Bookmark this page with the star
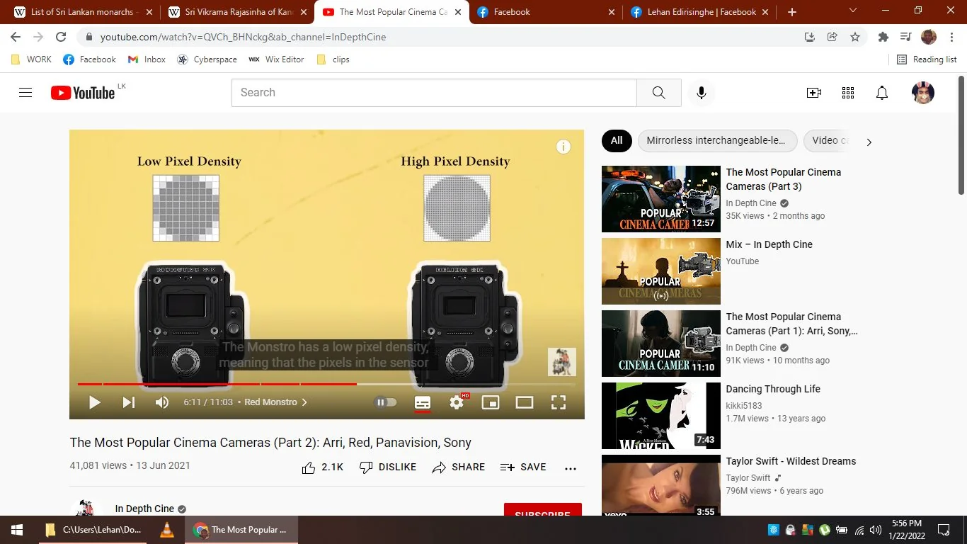 pyautogui.click(x=855, y=37)
